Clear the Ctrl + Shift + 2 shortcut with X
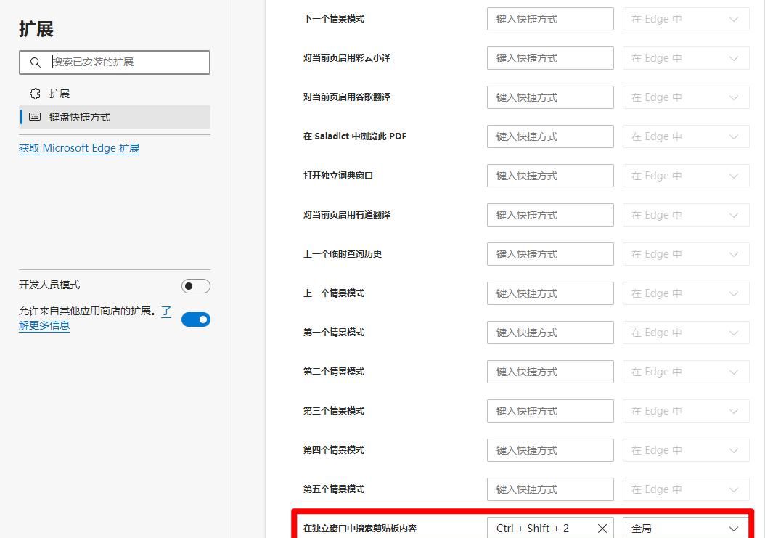Image resolution: width=765 pixels, height=538 pixels. click(x=601, y=529)
